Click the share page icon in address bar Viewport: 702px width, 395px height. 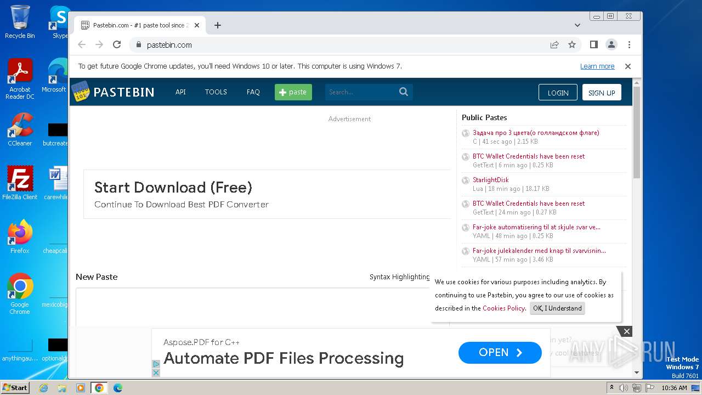point(554,45)
